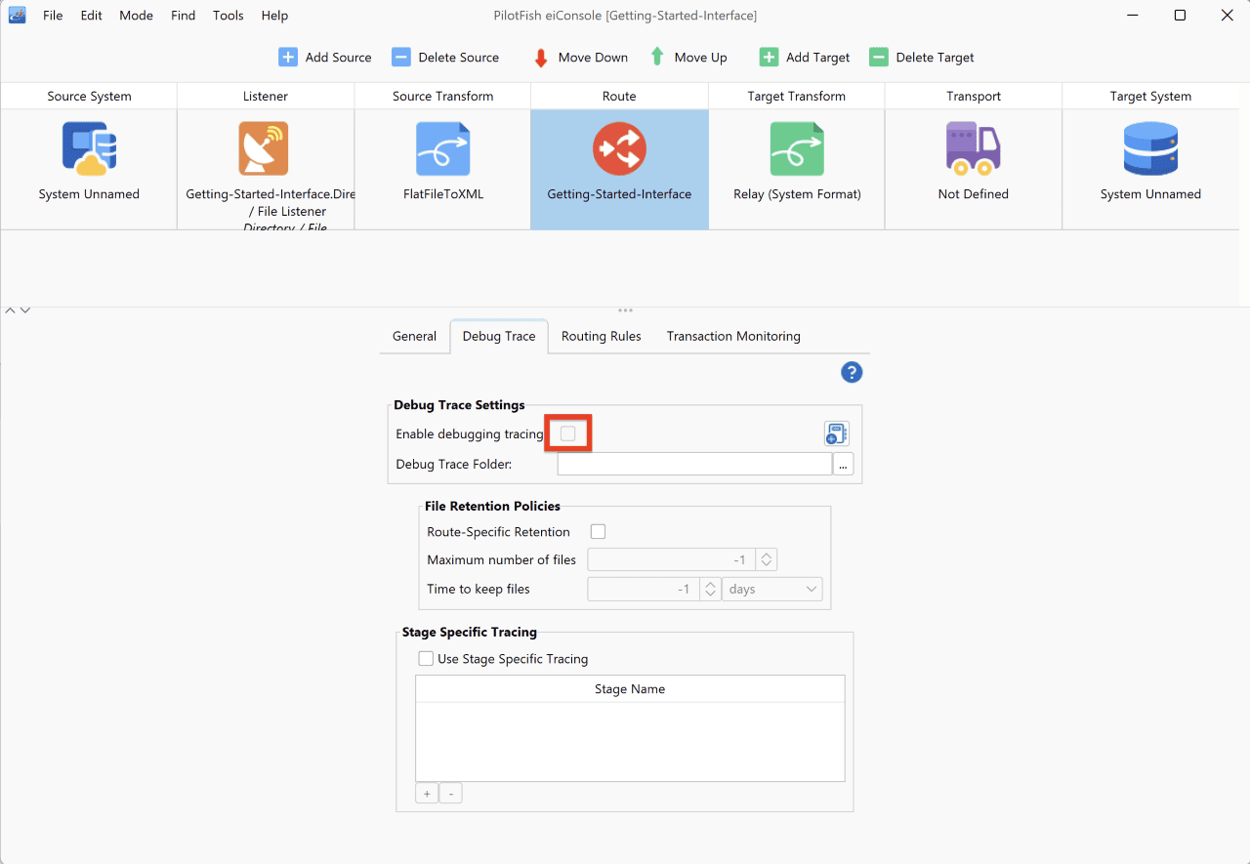Increase Maximum number of files value
The image size is (1250, 864).
point(768,555)
